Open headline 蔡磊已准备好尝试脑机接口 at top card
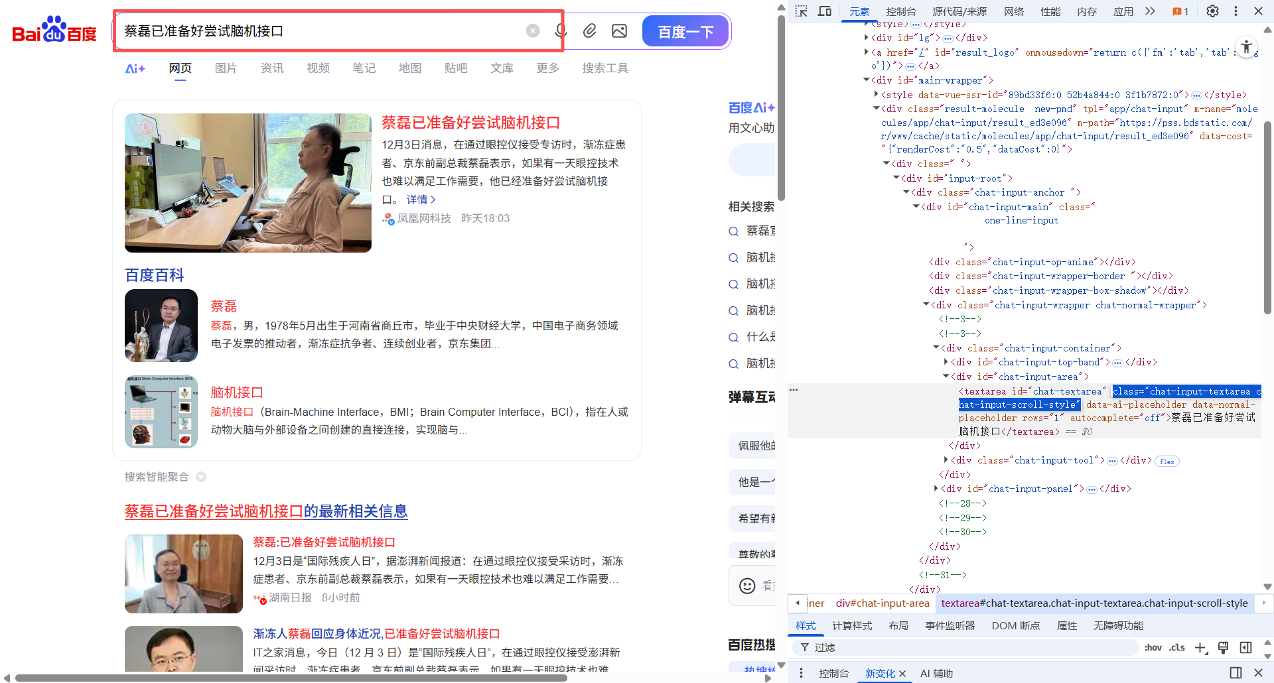Image resolution: width=1274 pixels, height=683 pixels. tap(470, 123)
